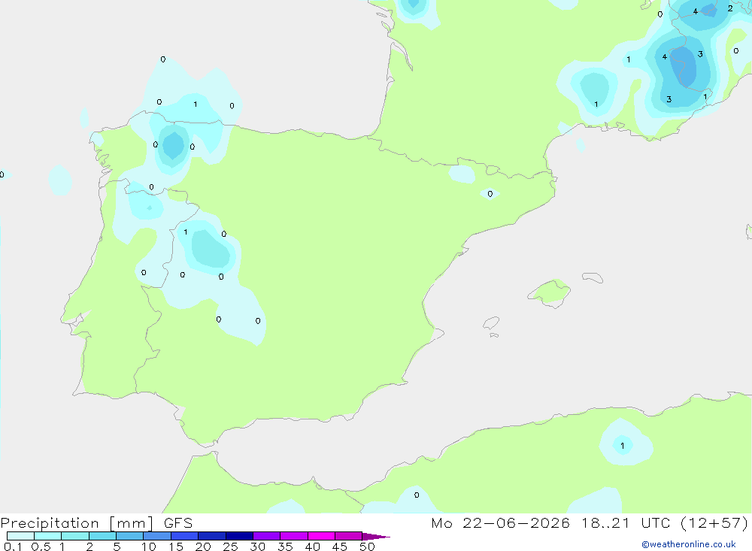Screen dimensions: 752x551
Task: Click the '25' legend scale label
Action: coord(231,546)
